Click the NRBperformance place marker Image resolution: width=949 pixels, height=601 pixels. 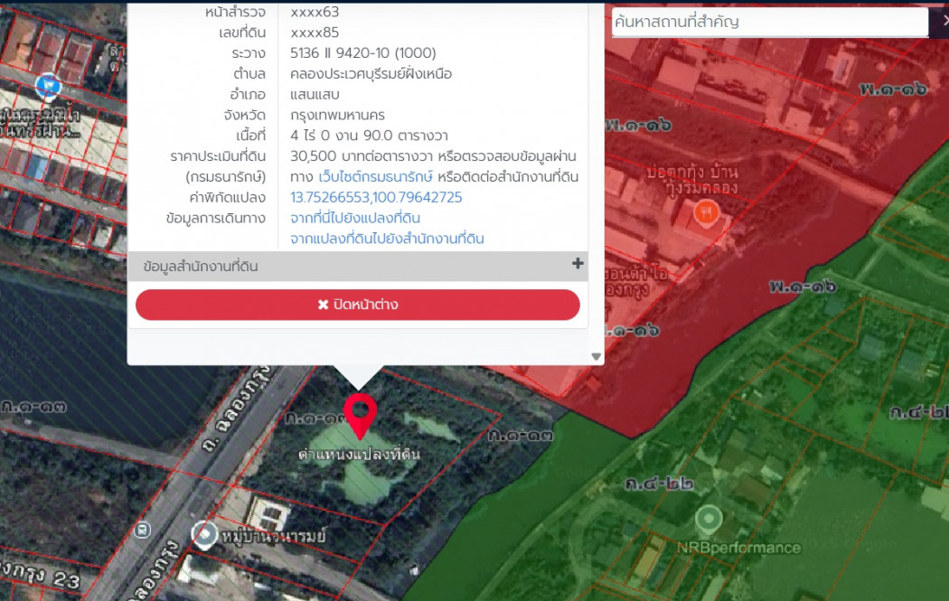[x=708, y=519]
